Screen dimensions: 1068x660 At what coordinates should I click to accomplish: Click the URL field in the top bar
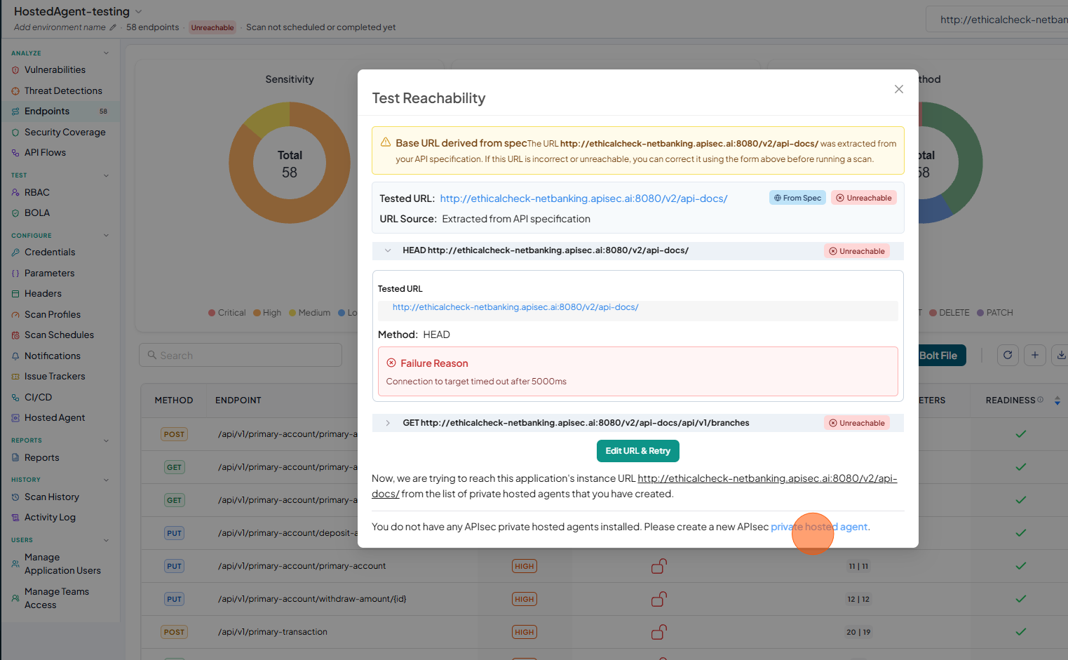[x=997, y=20]
